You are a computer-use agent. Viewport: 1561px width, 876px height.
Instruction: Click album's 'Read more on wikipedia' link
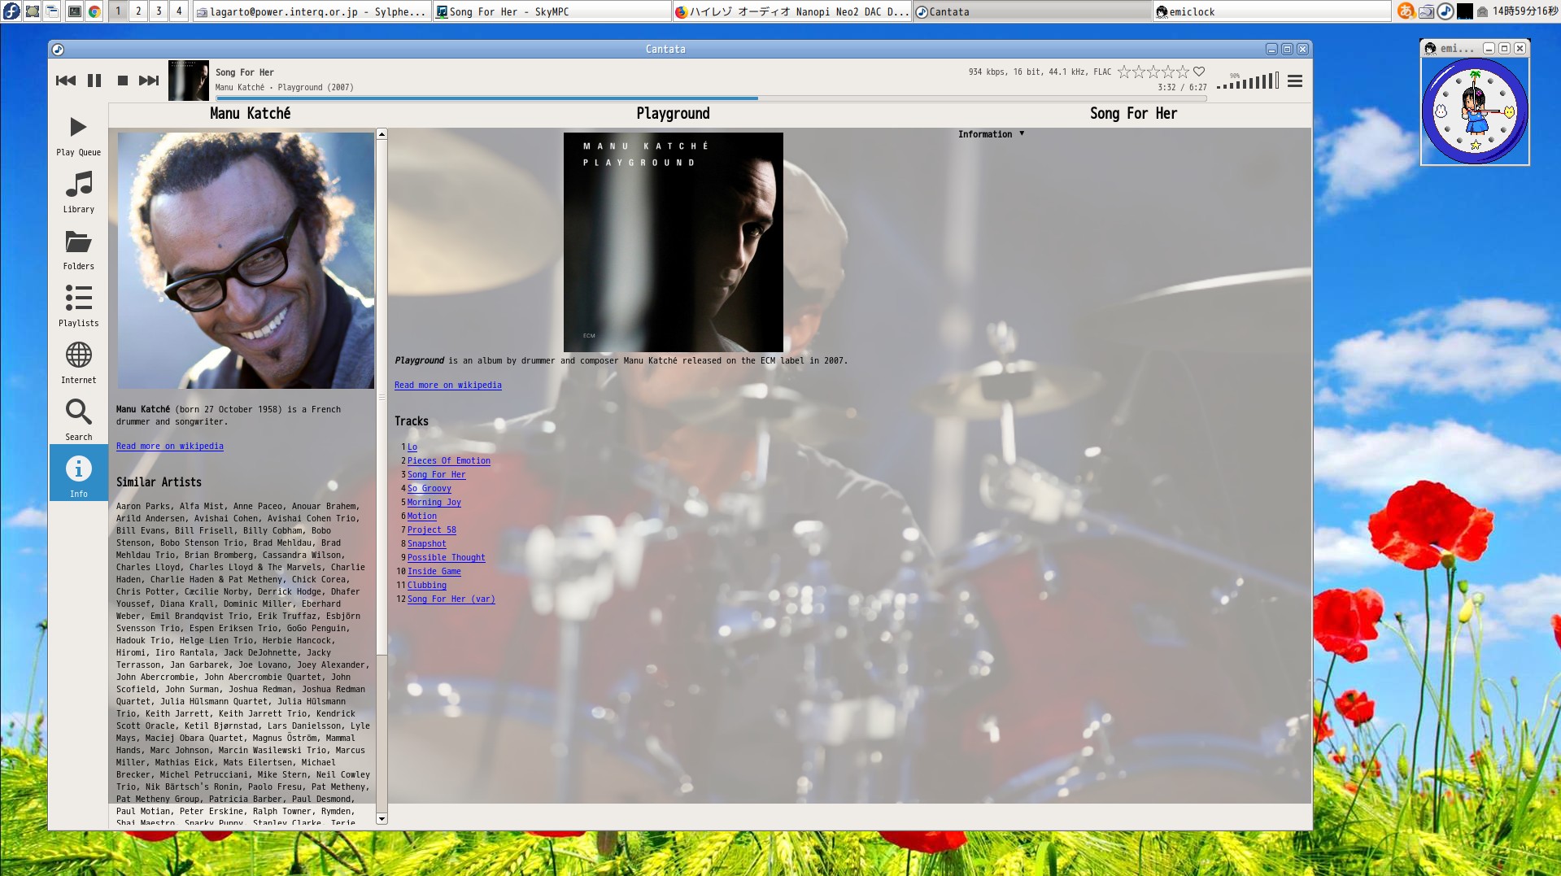click(x=447, y=386)
